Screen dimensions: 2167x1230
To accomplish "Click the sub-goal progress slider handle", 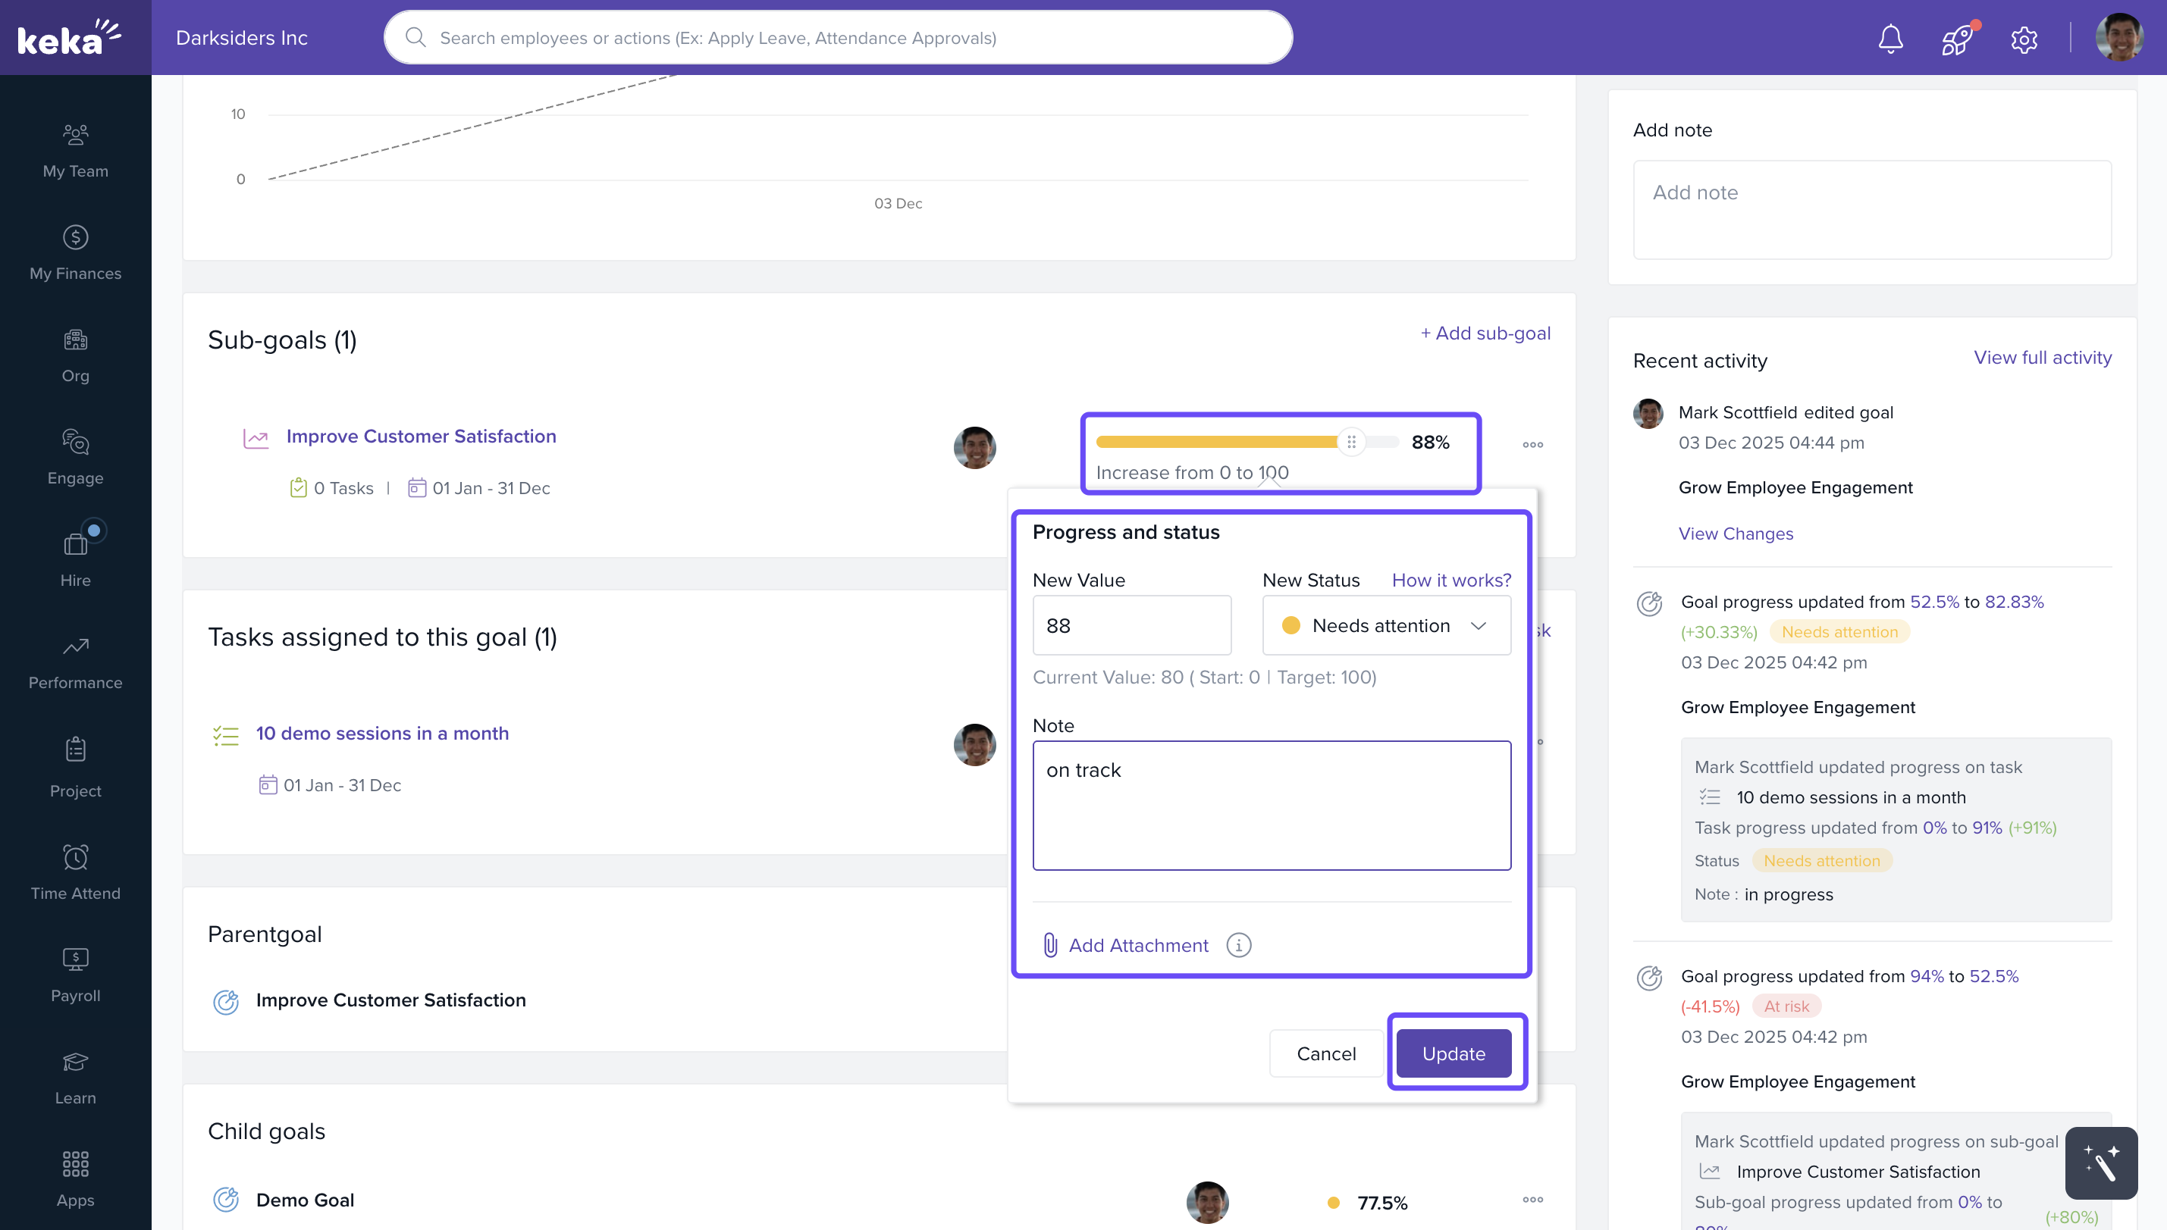I will [x=1350, y=442].
